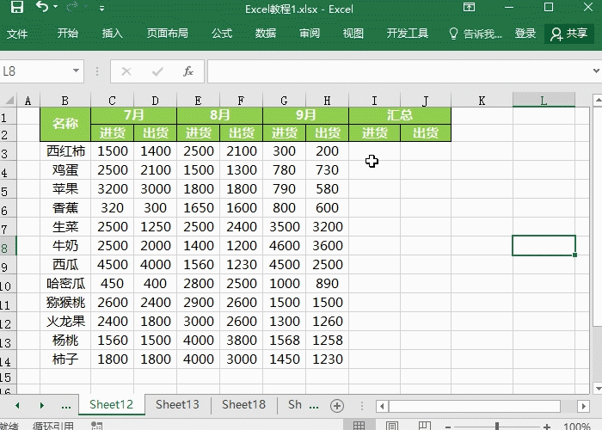The height and width of the screenshot is (430, 602).
Task: Click the Insert Function fx icon
Action: 187,71
